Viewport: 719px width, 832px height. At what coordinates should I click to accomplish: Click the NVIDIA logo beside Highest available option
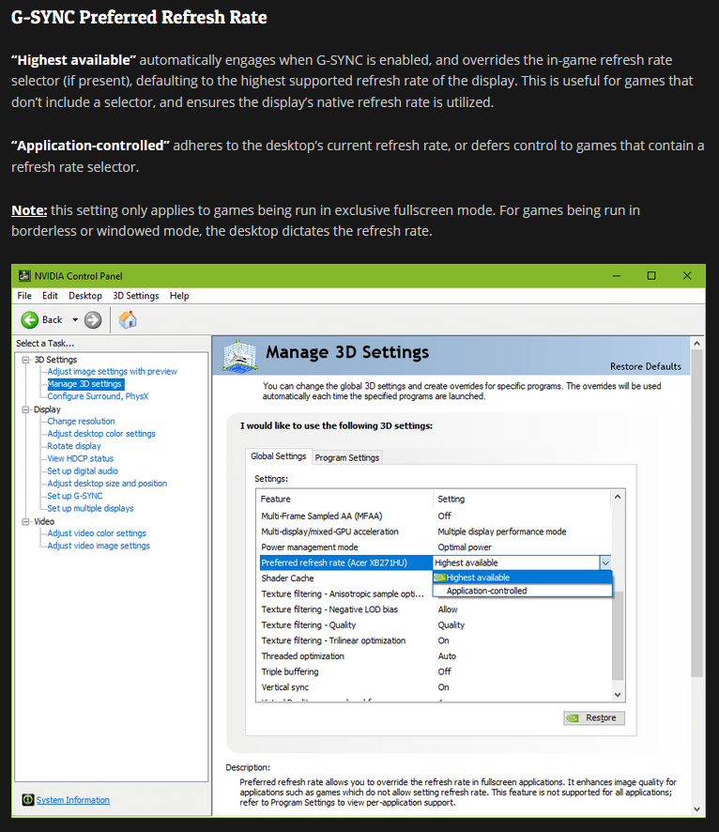point(439,578)
